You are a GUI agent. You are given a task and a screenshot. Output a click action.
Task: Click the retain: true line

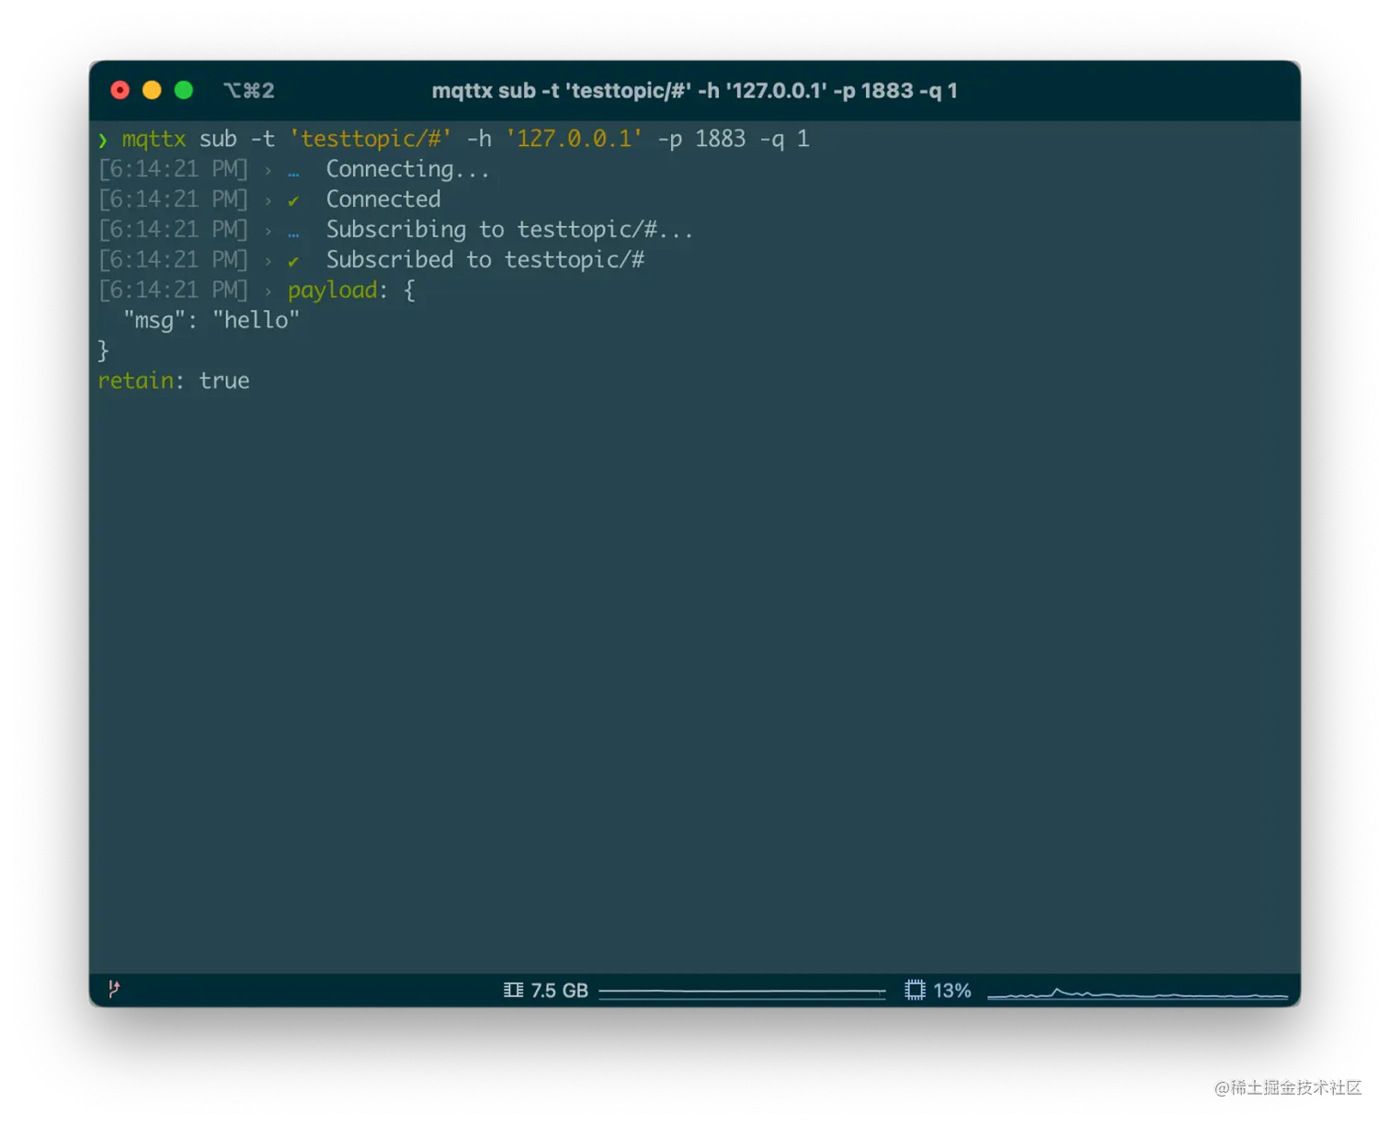click(x=173, y=381)
